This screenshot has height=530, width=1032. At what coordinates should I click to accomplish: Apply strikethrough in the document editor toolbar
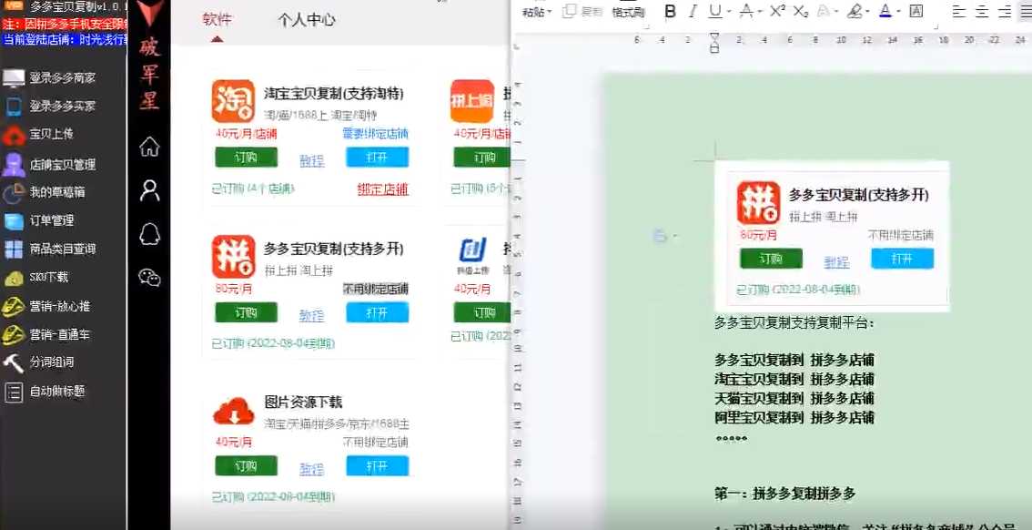tap(745, 11)
